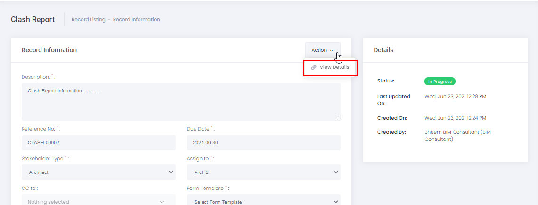538x205 pixels.
Task: Go to the Record Listing breadcrumb
Action: (x=88, y=20)
